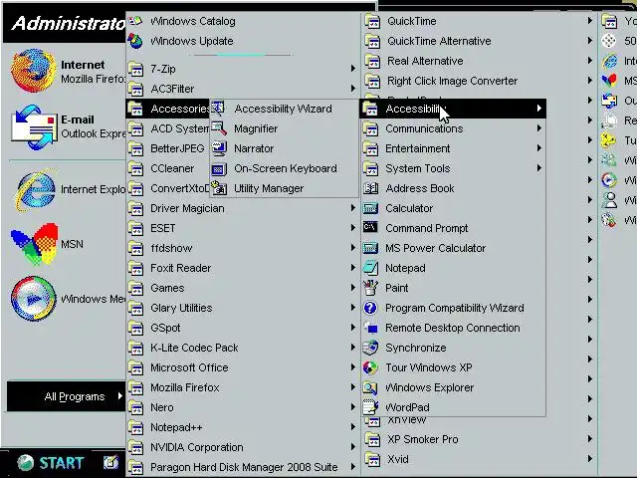Click the QuickTime Alternative entry
The height and width of the screenshot is (478, 637).
tap(479, 41)
